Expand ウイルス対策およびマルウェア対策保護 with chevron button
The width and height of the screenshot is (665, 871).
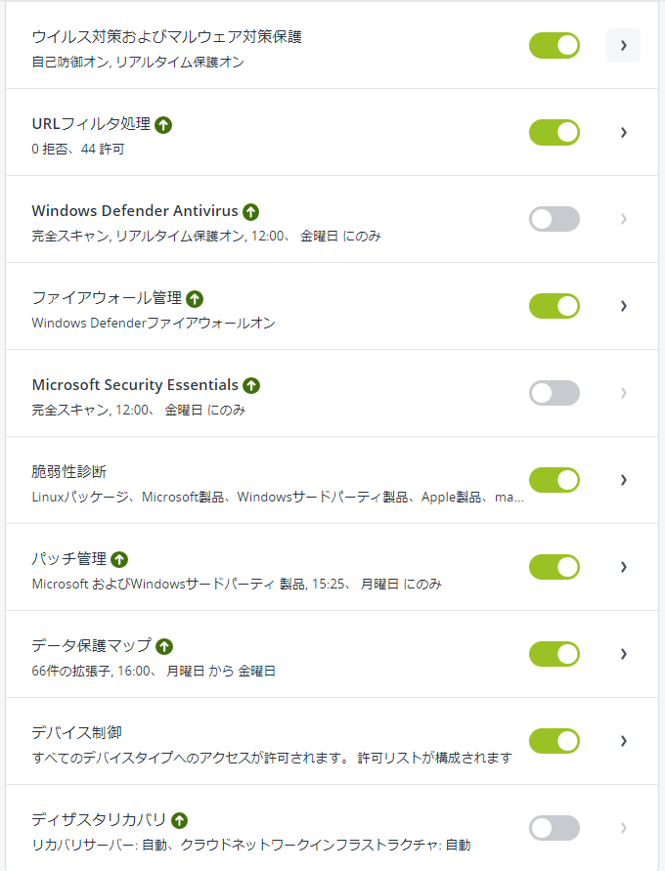coord(623,46)
